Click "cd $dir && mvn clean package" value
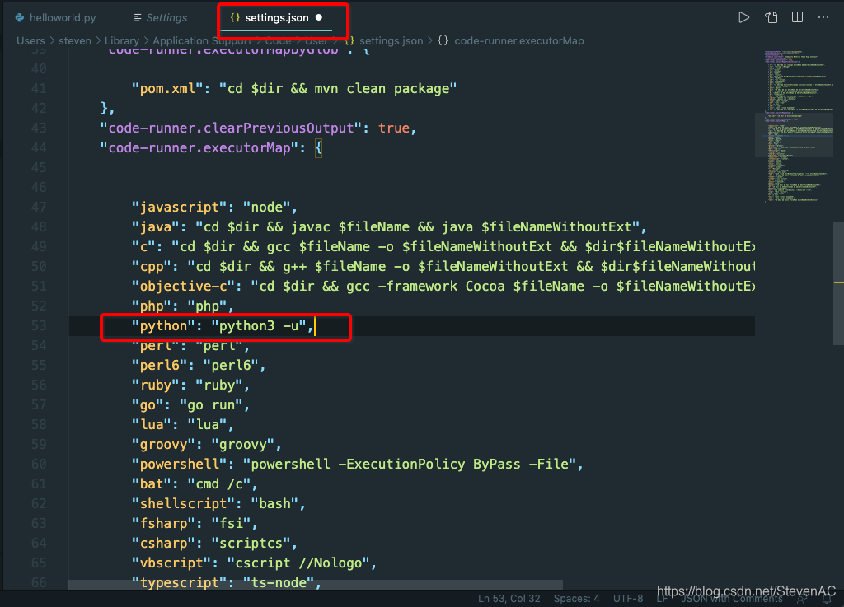The image size is (844, 607). click(x=338, y=89)
